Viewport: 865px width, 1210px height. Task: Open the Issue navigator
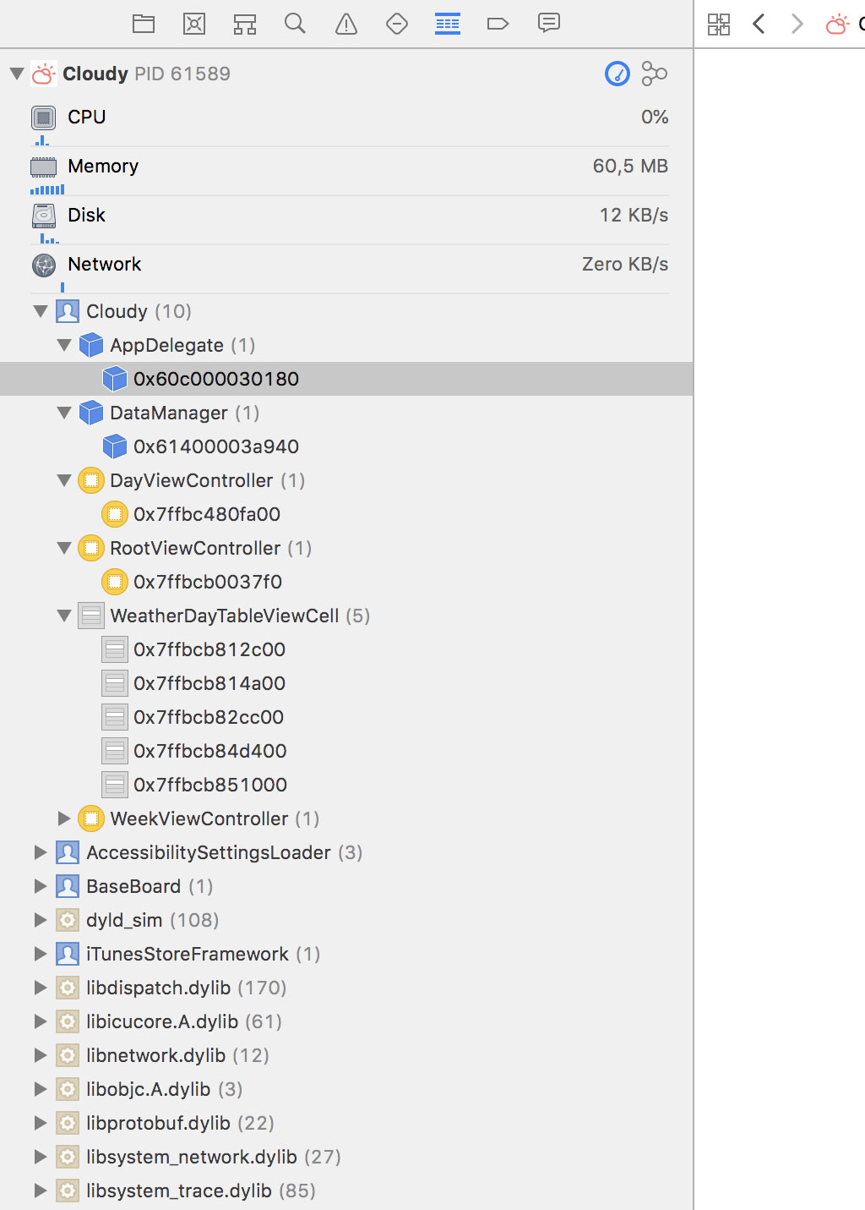coord(346,24)
